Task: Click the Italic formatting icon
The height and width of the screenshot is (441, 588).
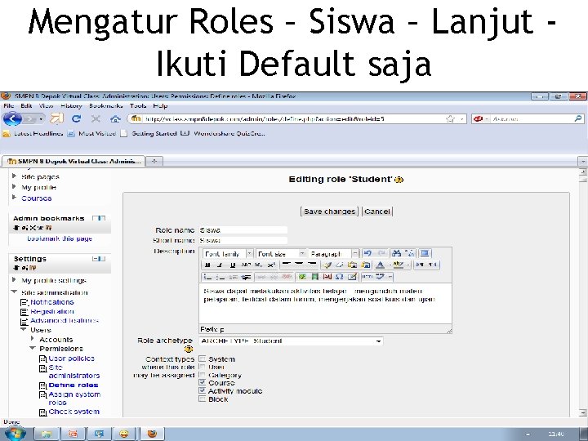Action: point(220,265)
